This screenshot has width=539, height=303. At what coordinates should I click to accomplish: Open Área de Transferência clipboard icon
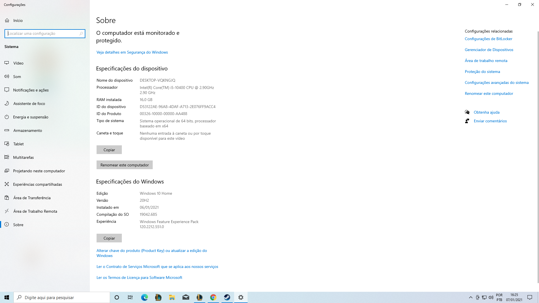(7, 198)
